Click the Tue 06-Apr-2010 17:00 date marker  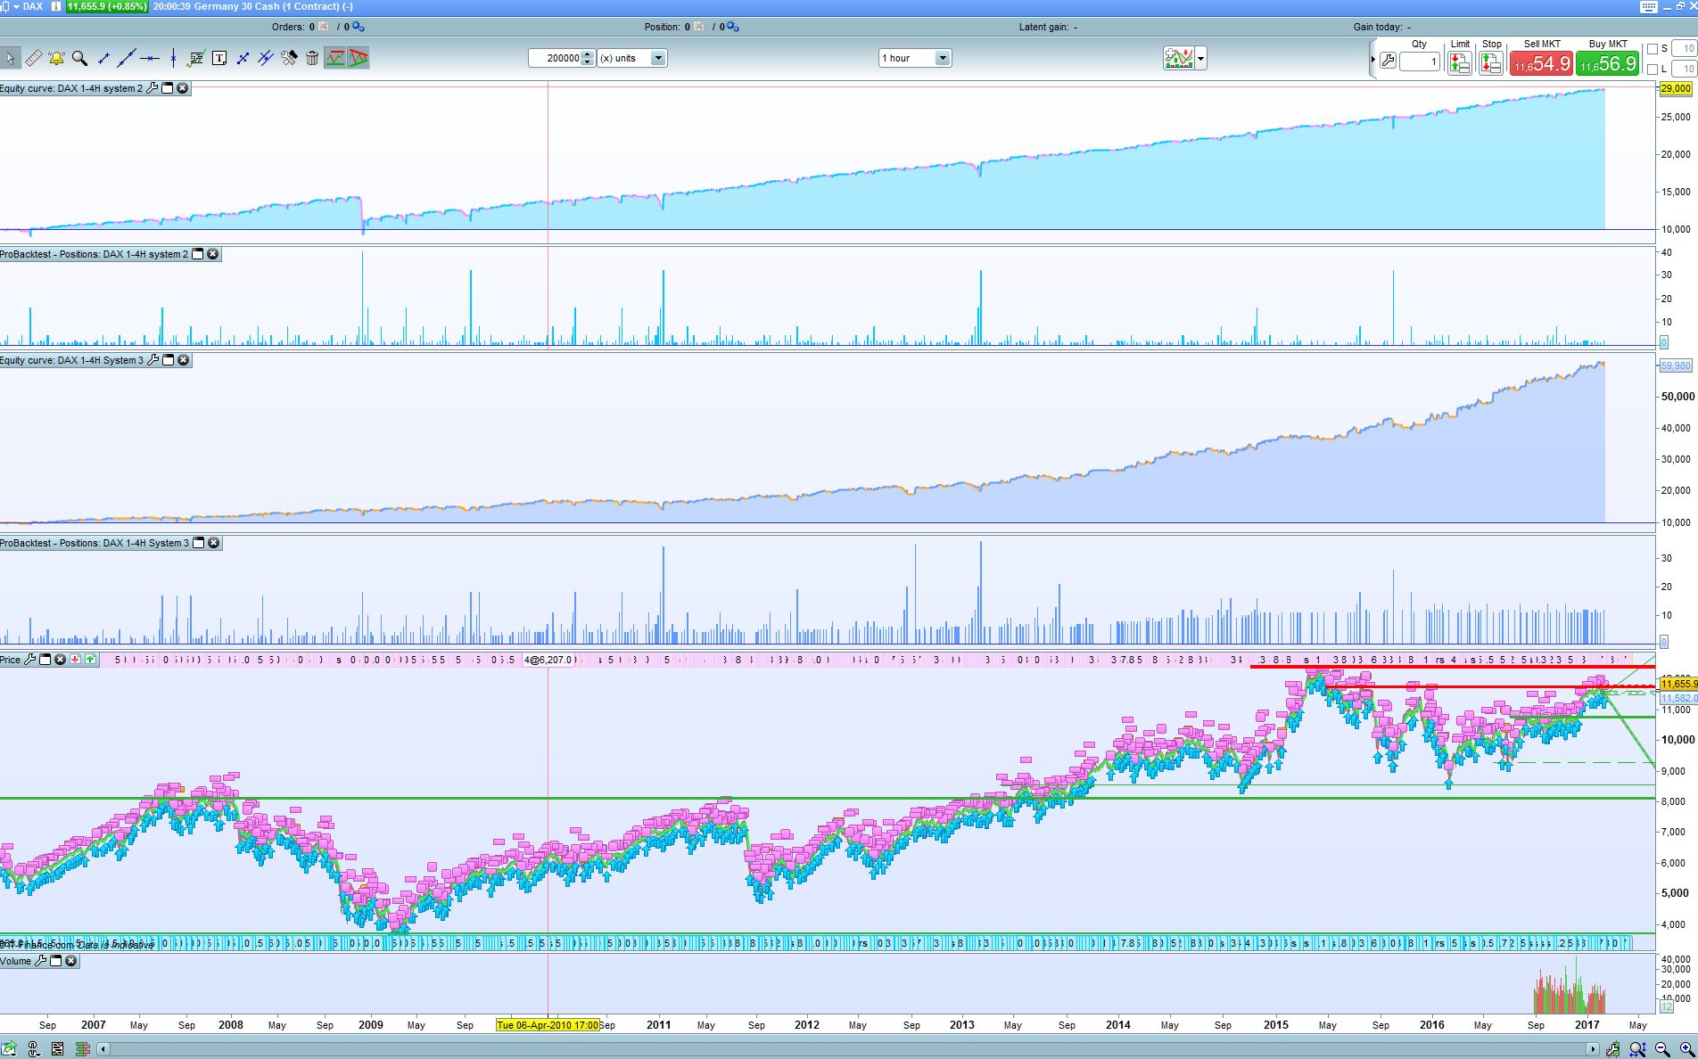tap(548, 1025)
